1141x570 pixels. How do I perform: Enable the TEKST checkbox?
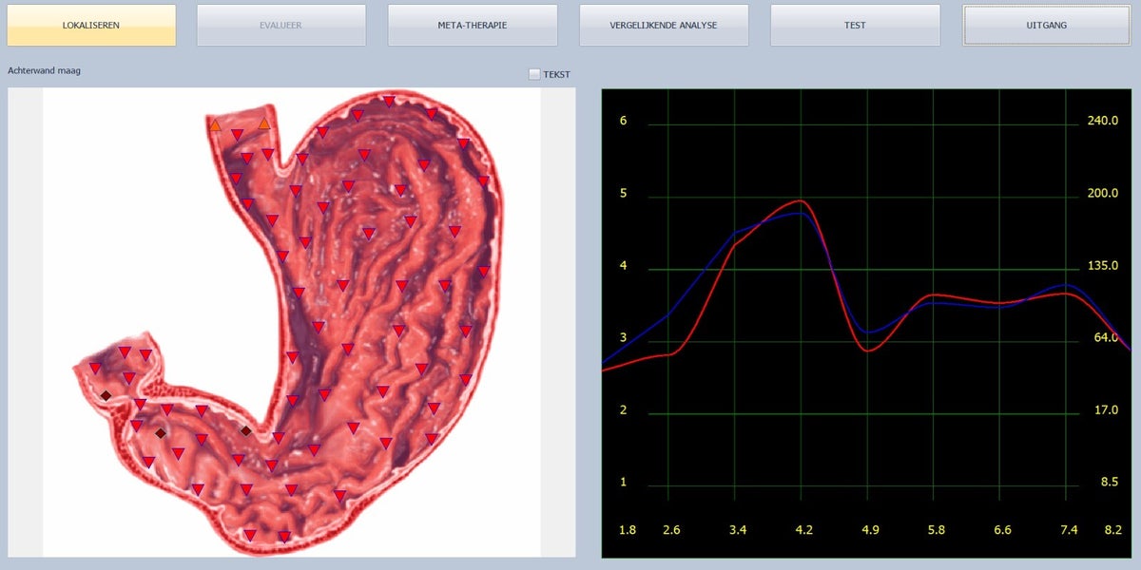pos(534,74)
